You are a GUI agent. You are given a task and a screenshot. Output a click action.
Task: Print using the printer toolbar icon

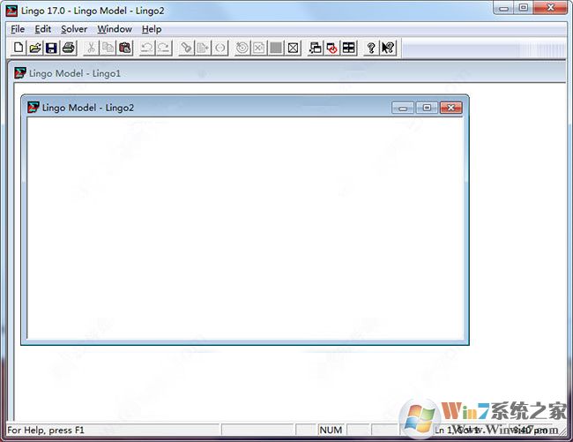(x=69, y=48)
